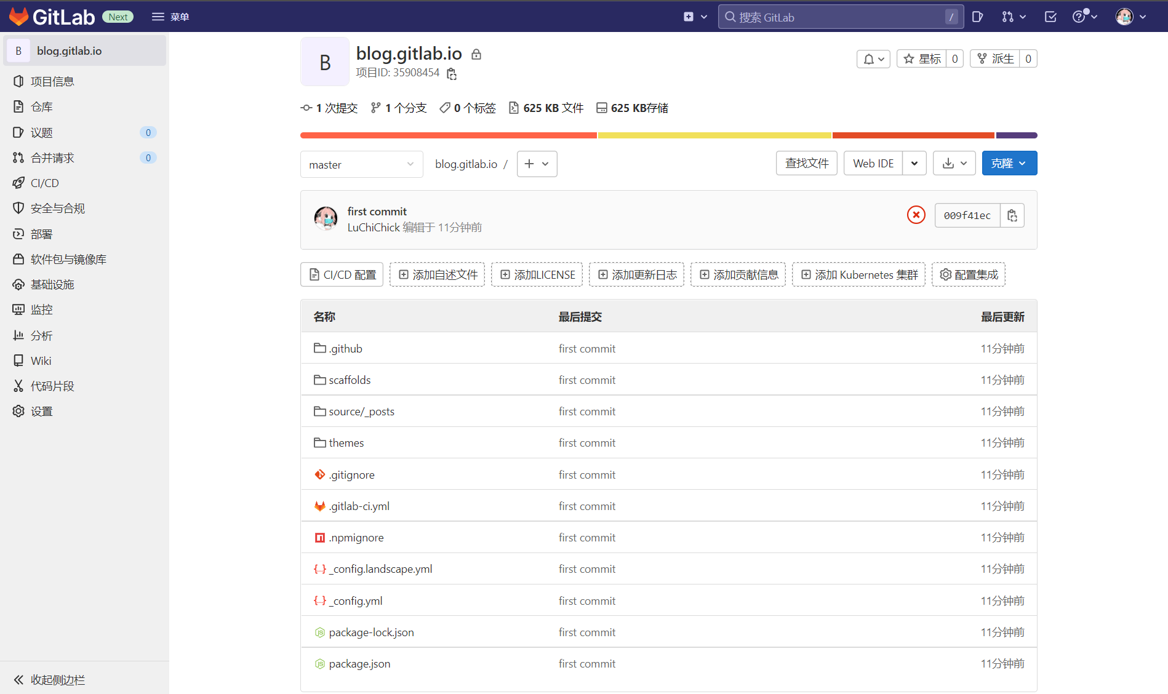
Task: Click the 分析 chart icon
Action: coord(18,335)
